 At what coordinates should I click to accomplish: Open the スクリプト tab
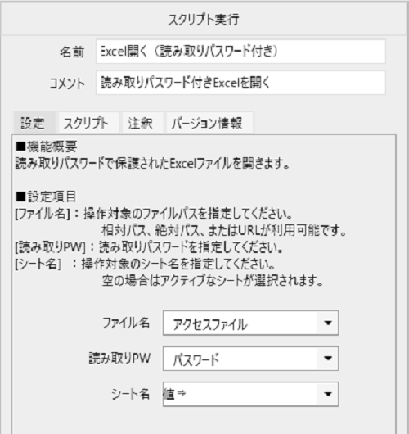[86, 123]
